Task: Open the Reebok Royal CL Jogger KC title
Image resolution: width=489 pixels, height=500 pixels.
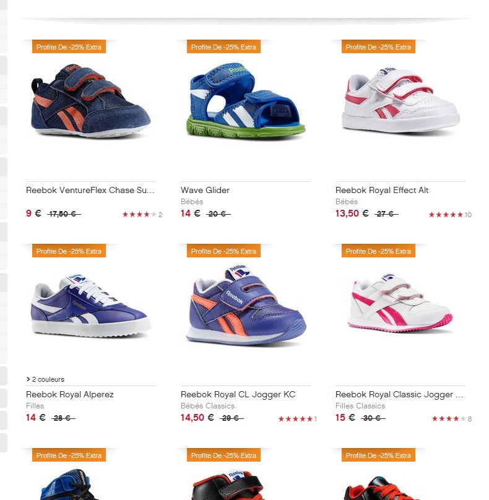Action: coord(238,394)
